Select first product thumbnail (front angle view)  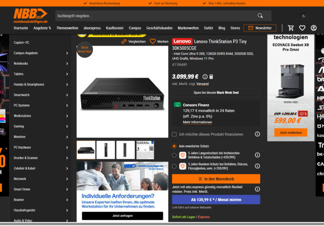(86, 150)
